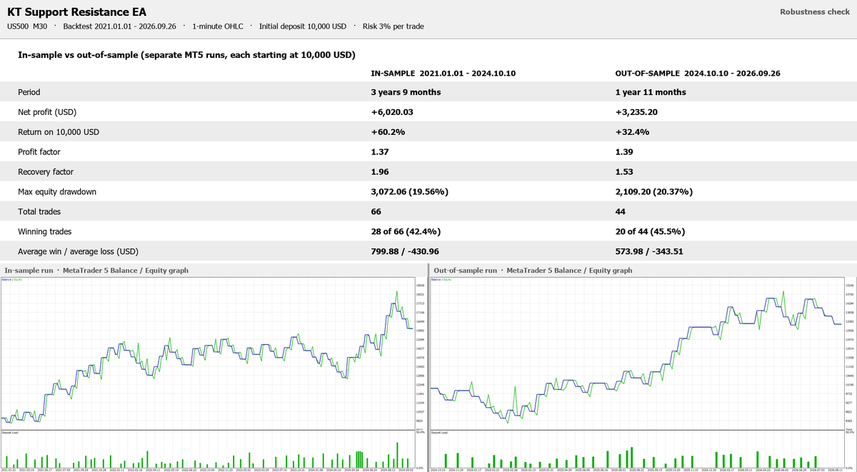Screen dimensions: 857x472
Task: Click the 'OUT-OF-SAMPLE 2024.10.10 - 2026.09.26' column header
Action: click(698, 74)
